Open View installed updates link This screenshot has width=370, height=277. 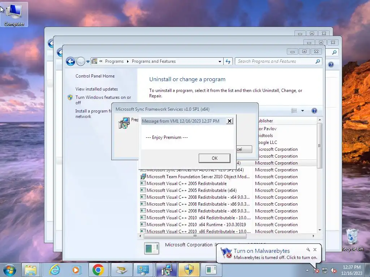coord(96,89)
